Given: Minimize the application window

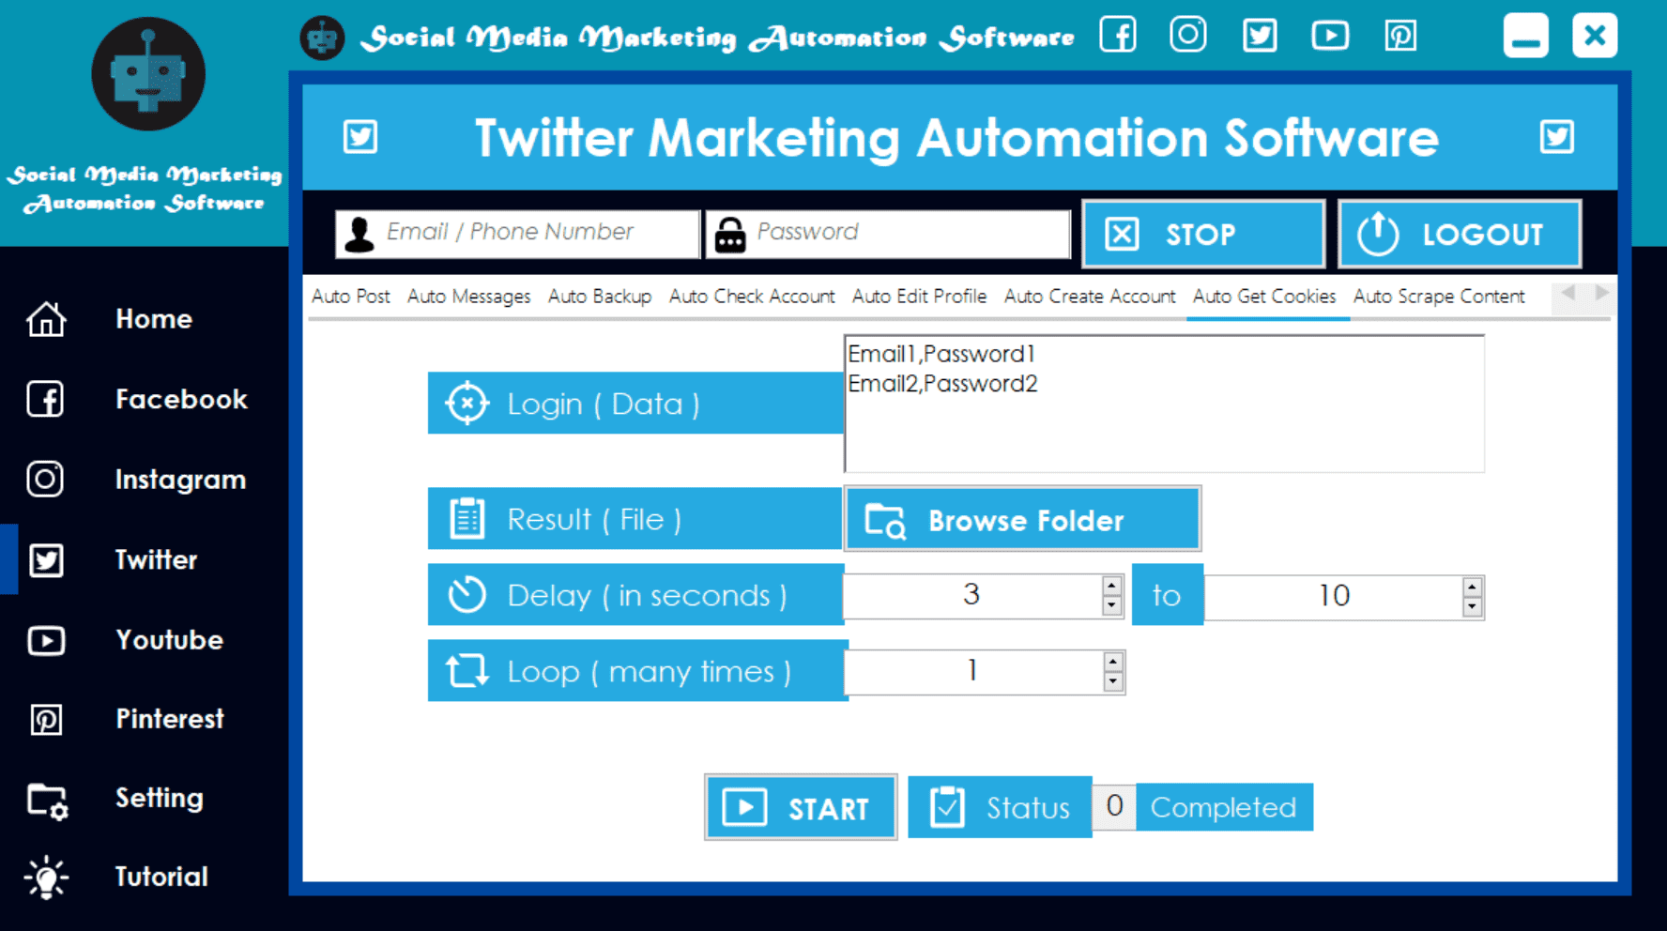Looking at the screenshot, I should click(x=1525, y=36).
